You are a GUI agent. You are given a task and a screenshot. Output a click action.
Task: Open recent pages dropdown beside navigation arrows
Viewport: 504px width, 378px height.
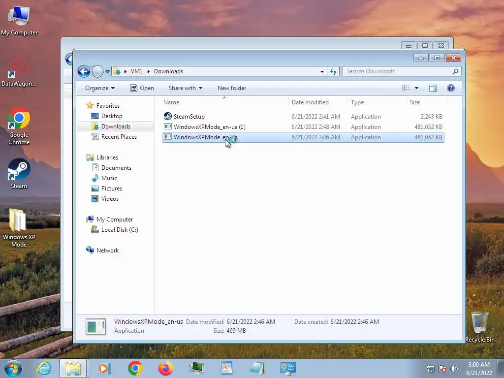[x=107, y=72]
